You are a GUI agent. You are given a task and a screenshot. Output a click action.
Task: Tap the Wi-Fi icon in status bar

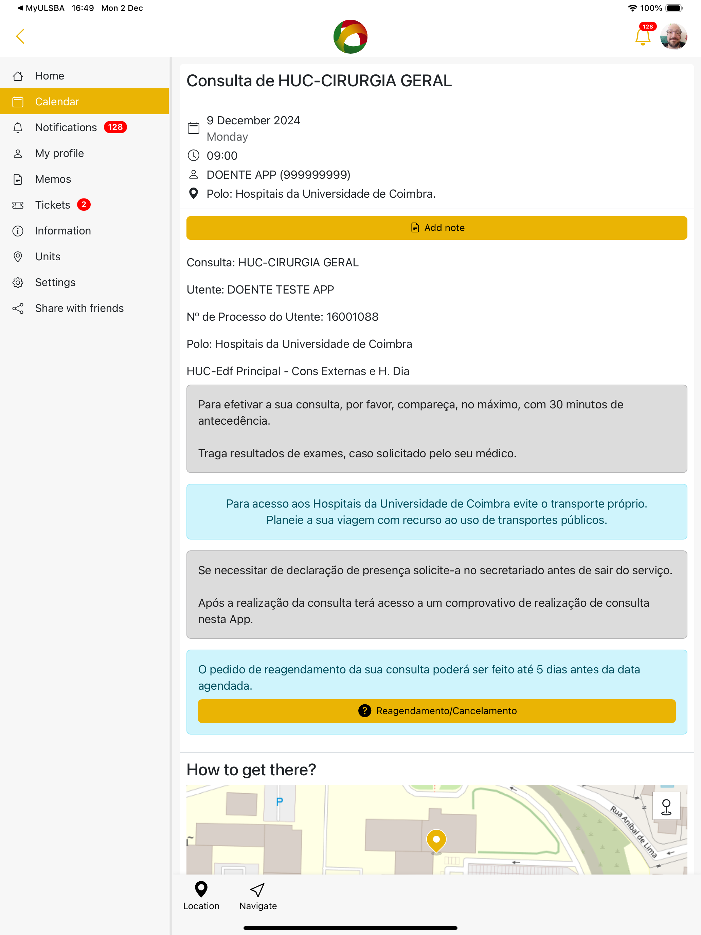tap(632, 8)
